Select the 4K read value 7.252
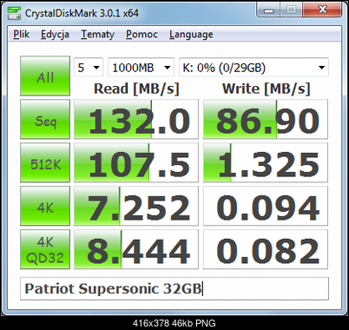Image resolution: width=349 pixels, height=330 pixels. pos(136,206)
